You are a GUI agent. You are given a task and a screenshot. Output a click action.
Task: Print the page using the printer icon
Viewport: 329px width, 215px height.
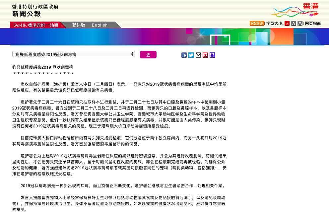click(212, 55)
